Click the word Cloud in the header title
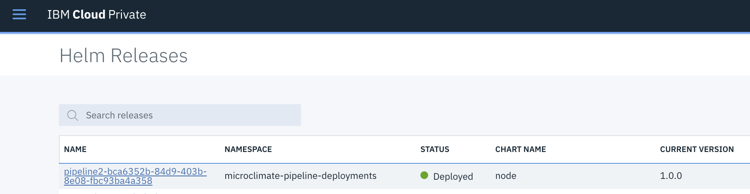This screenshot has height=194, width=750. point(89,15)
